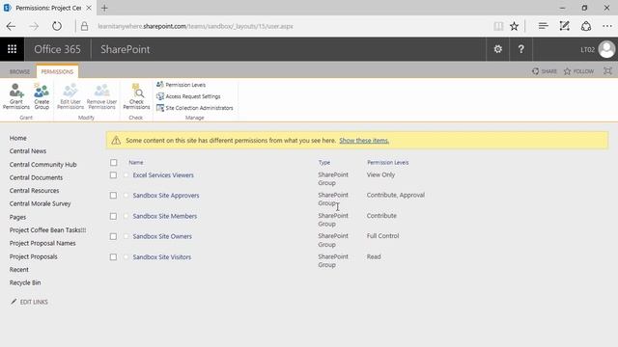This screenshot has width=618, height=347.
Task: Close the Permissions browser tab
Action: tap(89, 8)
